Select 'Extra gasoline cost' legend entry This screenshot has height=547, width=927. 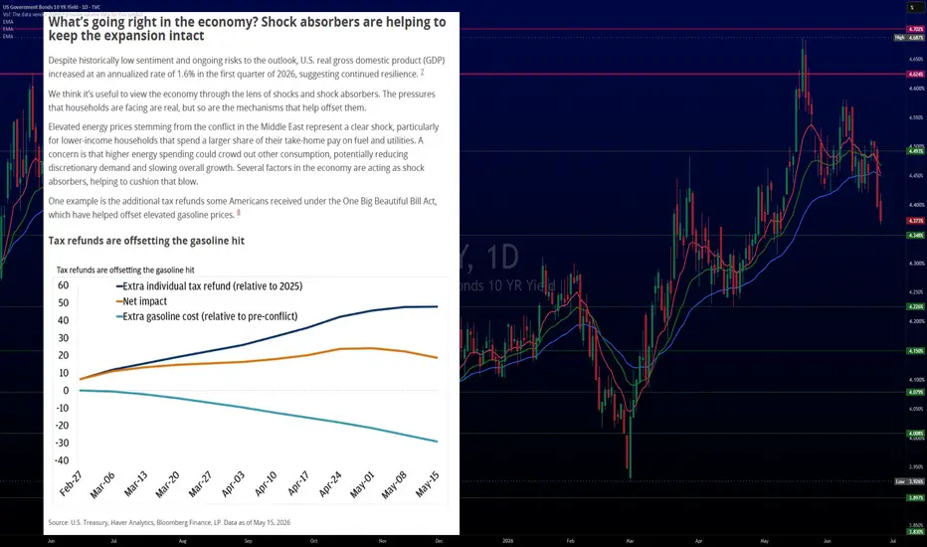207,316
